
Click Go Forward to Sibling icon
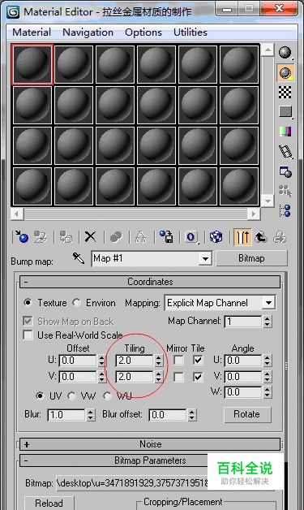click(280, 237)
